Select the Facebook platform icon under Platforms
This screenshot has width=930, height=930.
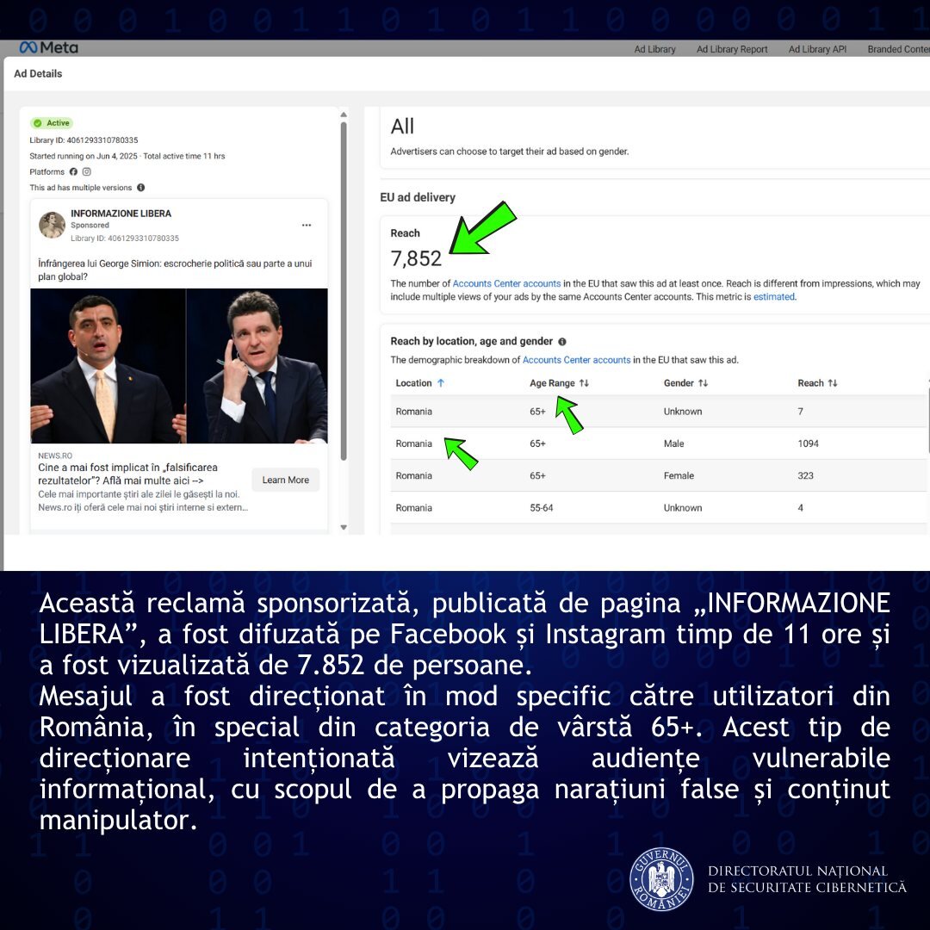click(x=72, y=172)
